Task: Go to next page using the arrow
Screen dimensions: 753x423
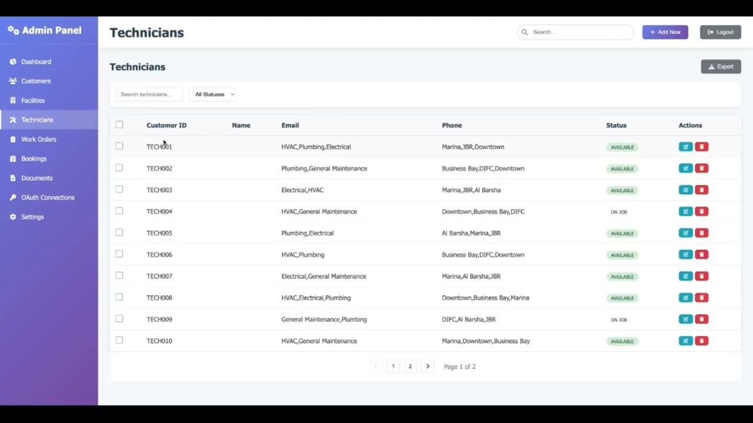Action: click(x=428, y=367)
